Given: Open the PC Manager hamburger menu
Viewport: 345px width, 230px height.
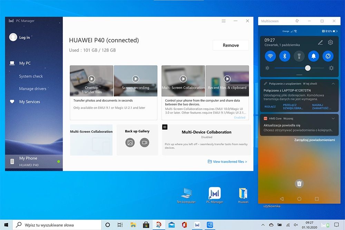Looking at the screenshot, I should click(x=224, y=21).
